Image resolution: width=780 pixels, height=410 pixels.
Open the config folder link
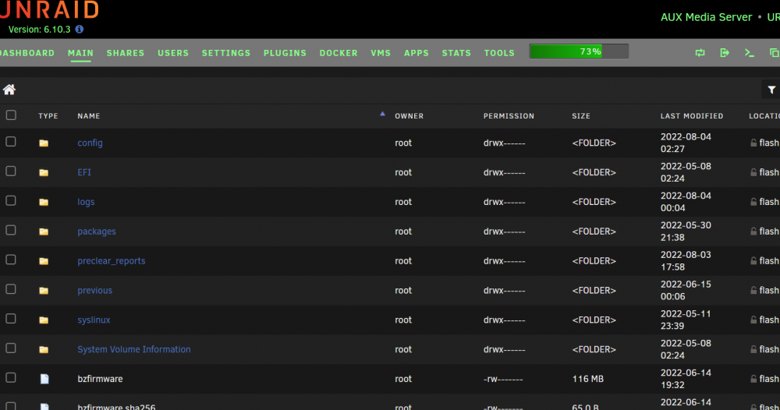(90, 143)
